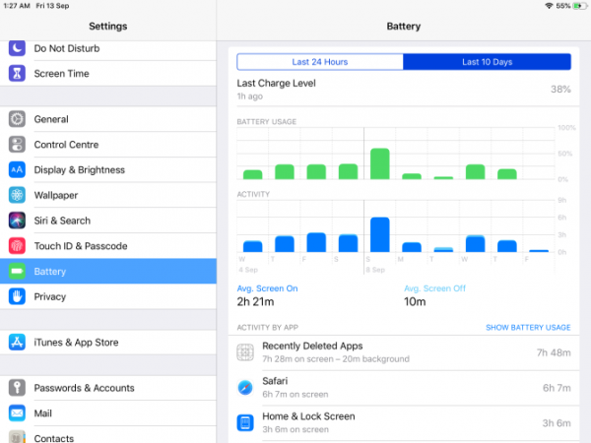591x443 pixels.
Task: Open the Wallpaper flower icon
Action: pyautogui.click(x=17, y=195)
